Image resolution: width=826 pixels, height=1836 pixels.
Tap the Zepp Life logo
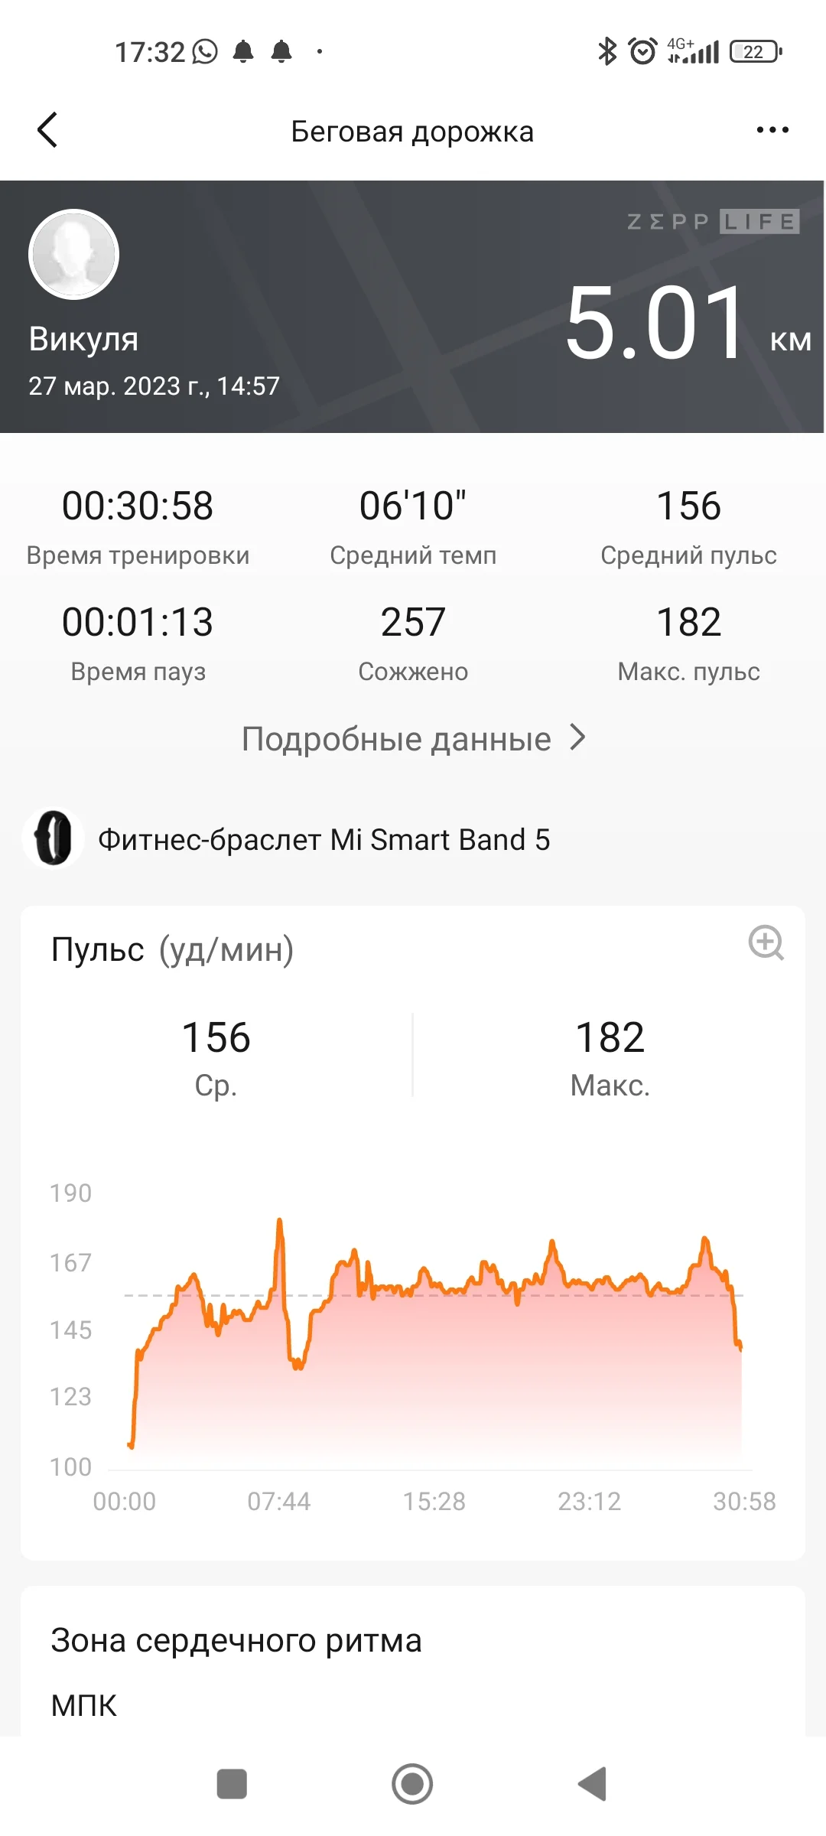pyautogui.click(x=713, y=222)
